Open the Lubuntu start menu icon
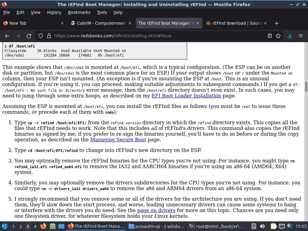The height and width of the screenshot is (231, 308). click(5, 226)
